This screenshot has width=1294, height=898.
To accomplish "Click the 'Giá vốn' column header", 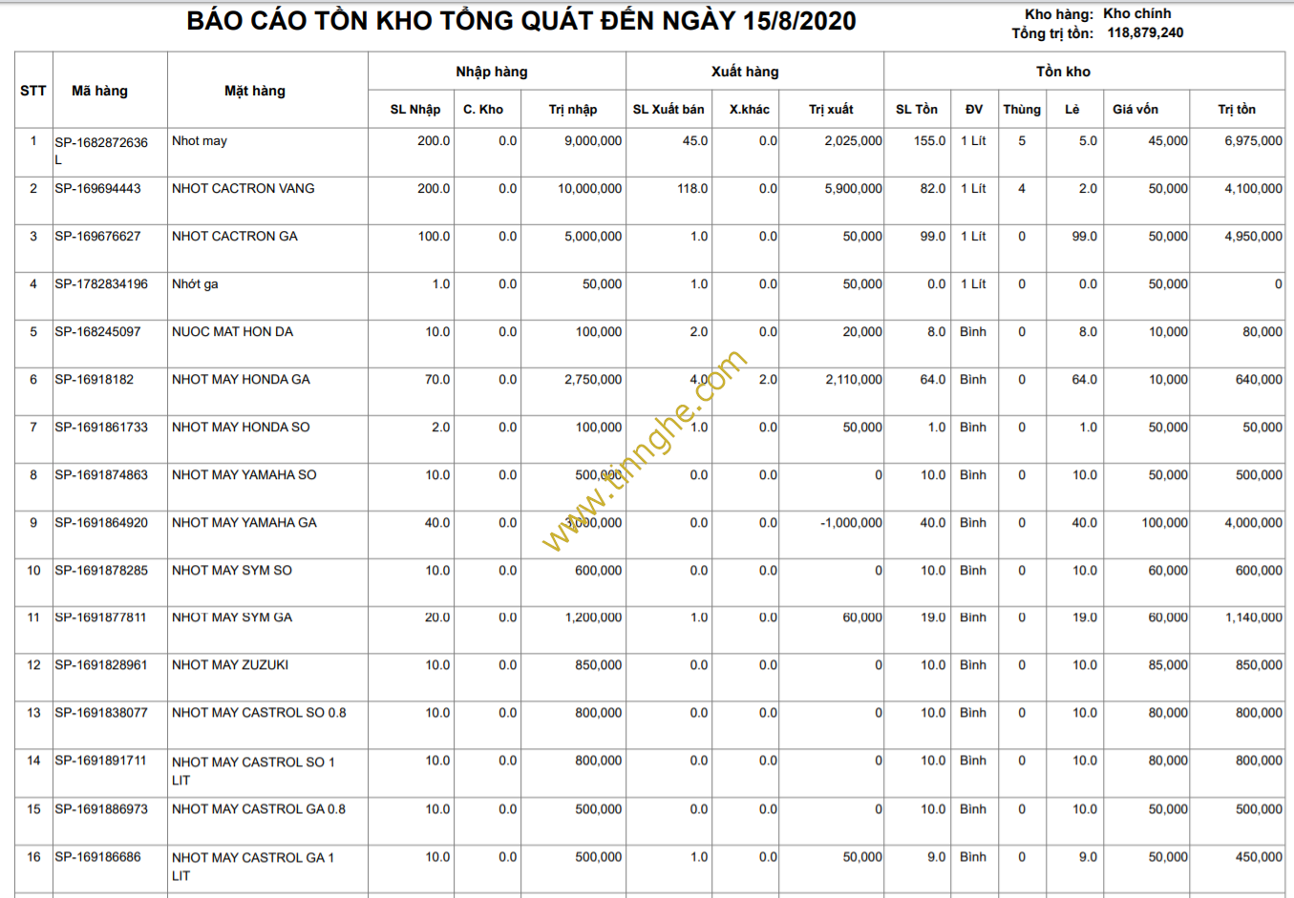I will pos(1135,110).
